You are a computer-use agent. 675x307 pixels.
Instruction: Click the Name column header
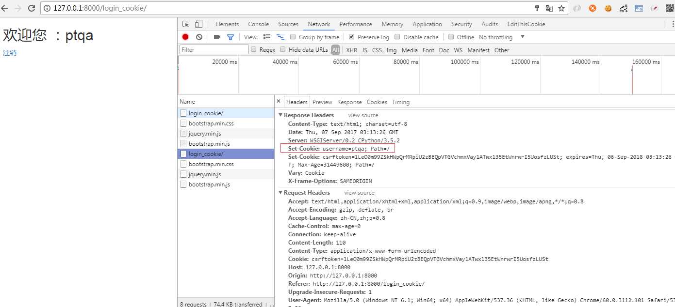click(226, 102)
